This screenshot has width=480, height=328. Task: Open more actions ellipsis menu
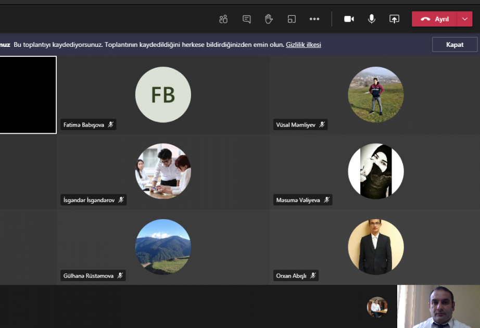coord(314,19)
